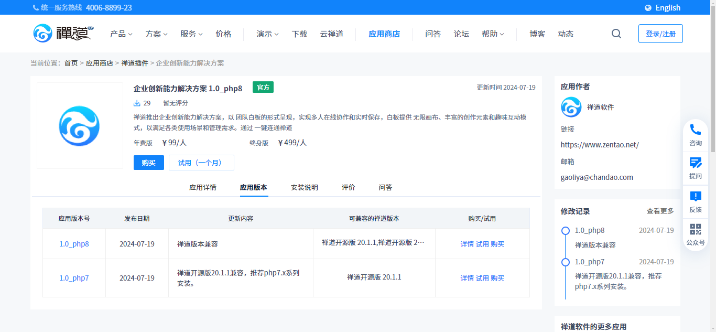716x332 pixels.
Task: Show the 公众号 QR code icon
Action: click(696, 230)
